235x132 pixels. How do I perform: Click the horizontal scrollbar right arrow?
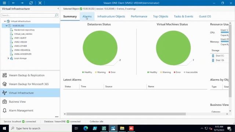click(x=227, y=114)
